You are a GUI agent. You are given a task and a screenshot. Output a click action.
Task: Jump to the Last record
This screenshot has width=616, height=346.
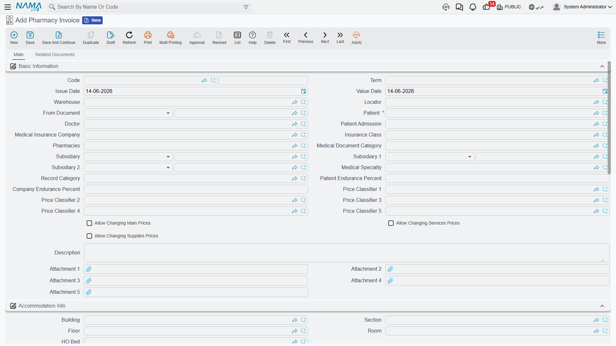(x=340, y=37)
